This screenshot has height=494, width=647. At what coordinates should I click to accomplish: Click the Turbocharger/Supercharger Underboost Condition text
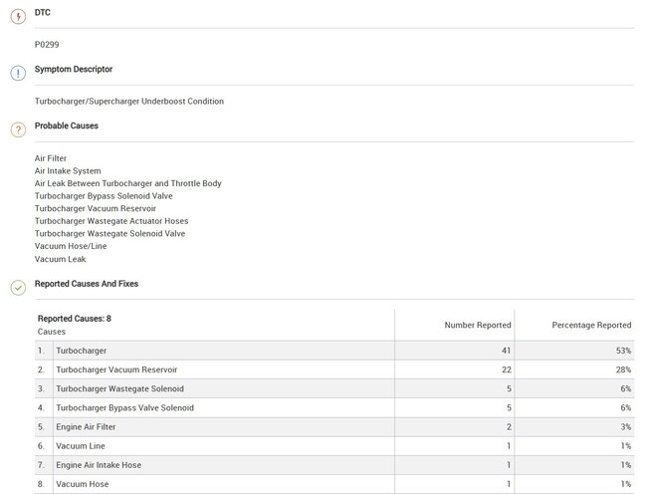point(128,102)
